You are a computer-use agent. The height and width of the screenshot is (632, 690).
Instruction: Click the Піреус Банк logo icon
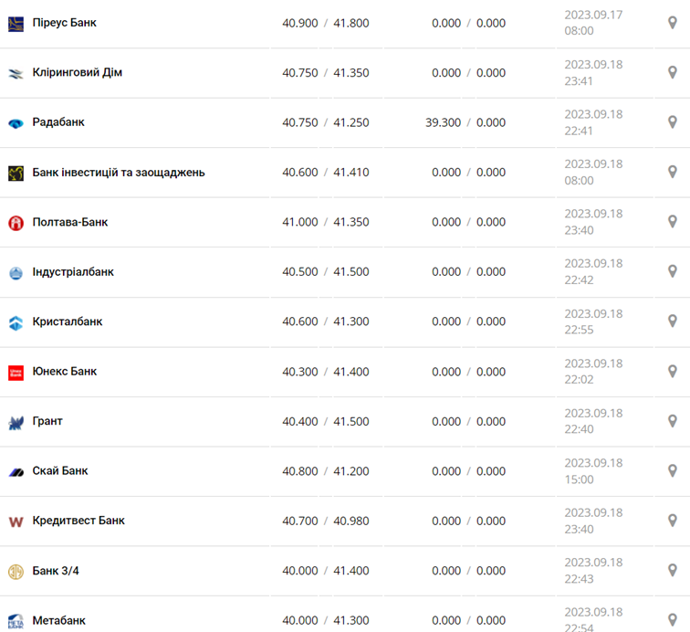tap(16, 24)
